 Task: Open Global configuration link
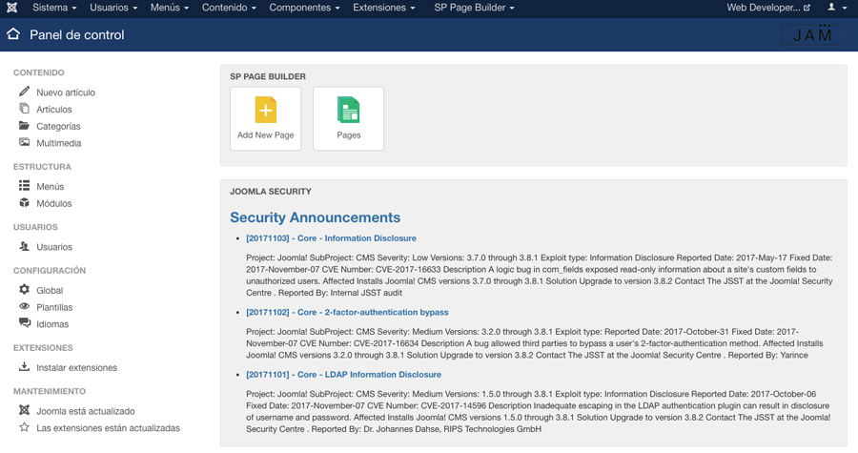coord(50,291)
